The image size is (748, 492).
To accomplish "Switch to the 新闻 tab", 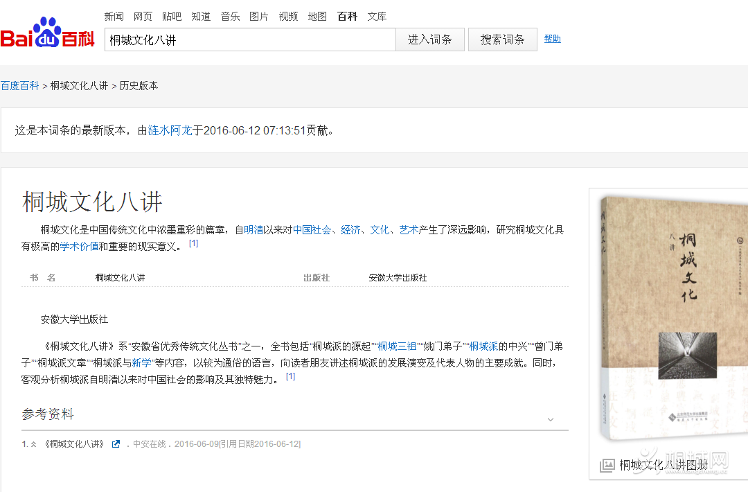I will [114, 16].
